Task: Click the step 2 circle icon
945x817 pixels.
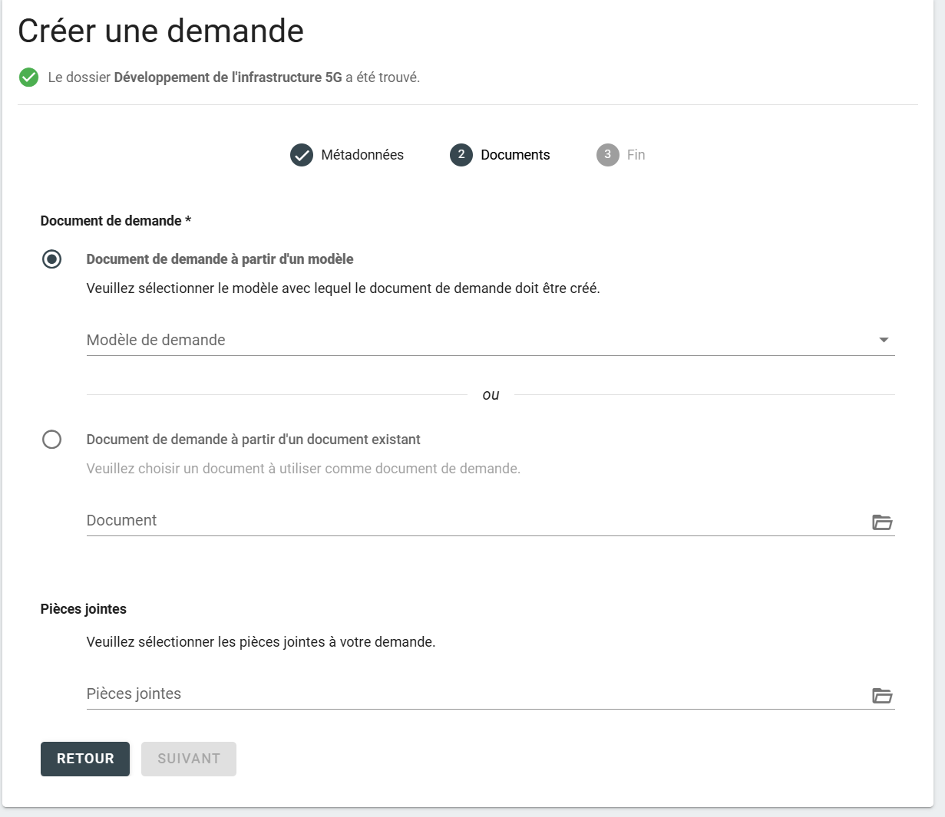Action: click(x=461, y=155)
